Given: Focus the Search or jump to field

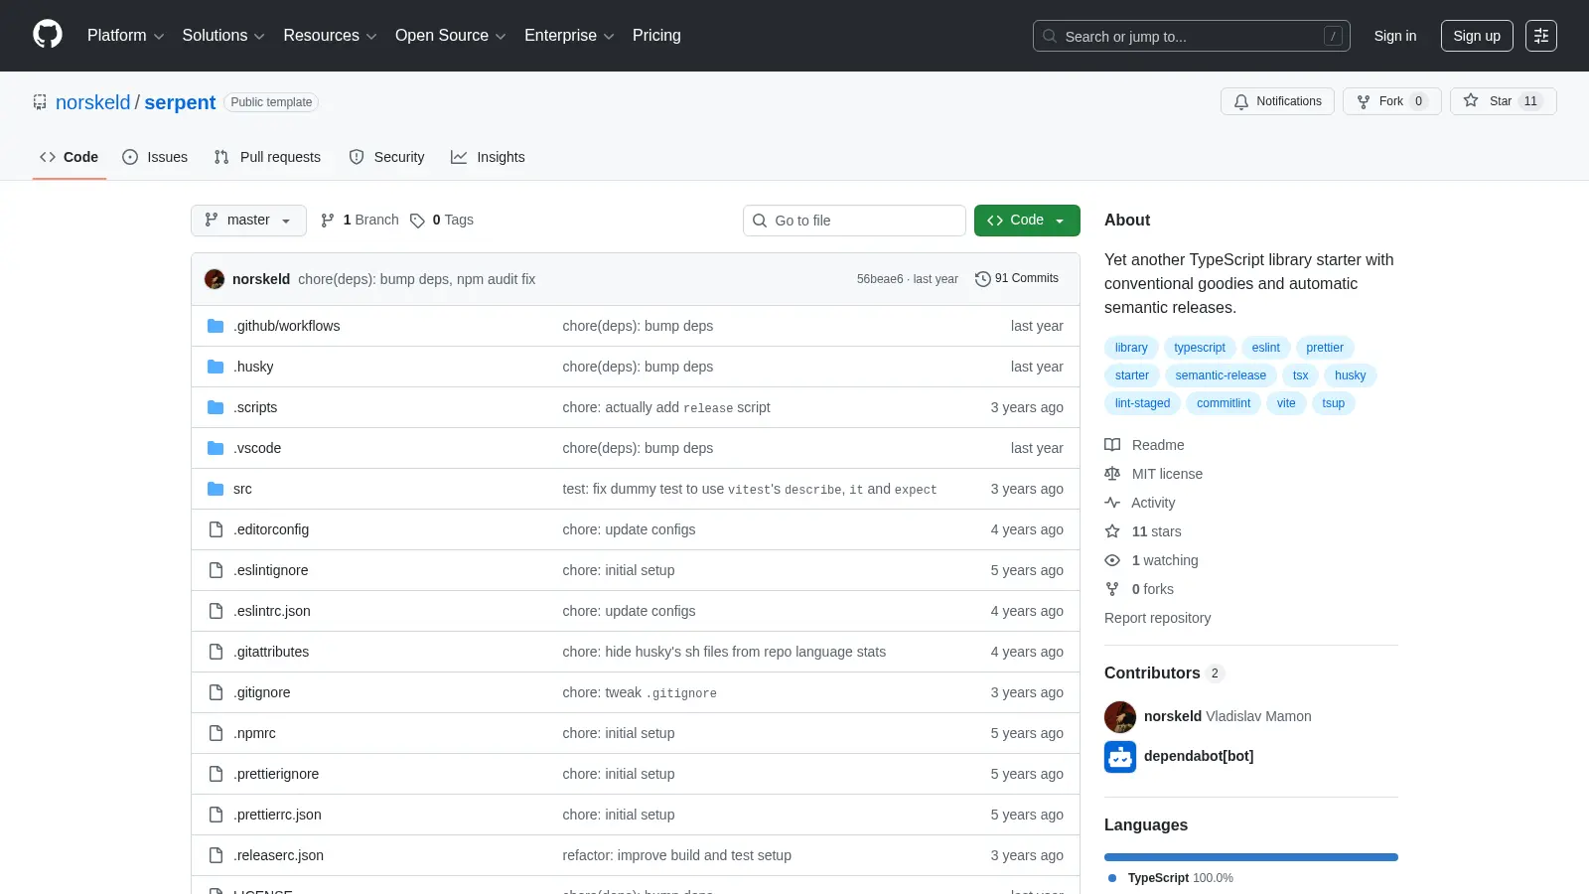Looking at the screenshot, I should pyautogui.click(x=1191, y=36).
